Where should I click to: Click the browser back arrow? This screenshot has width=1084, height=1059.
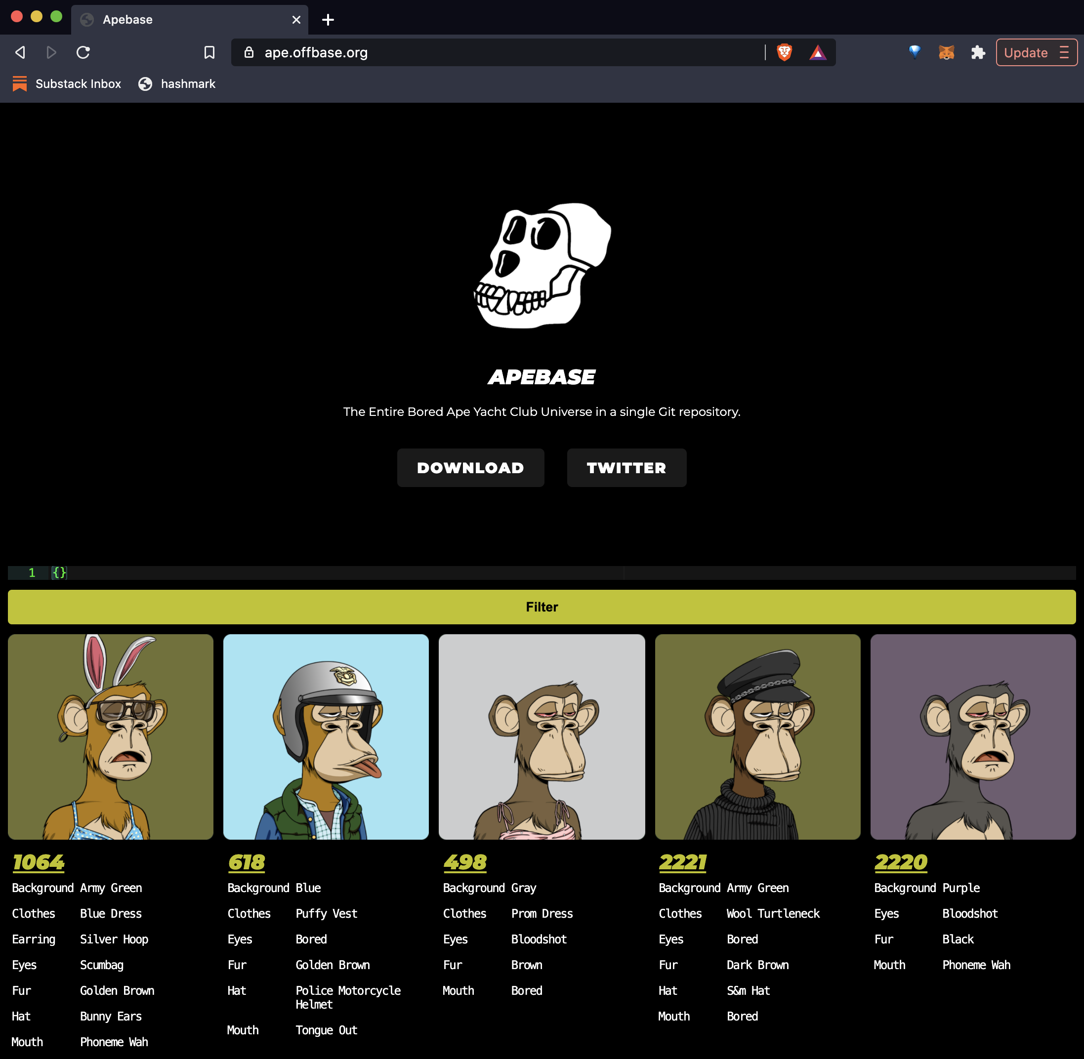21,52
